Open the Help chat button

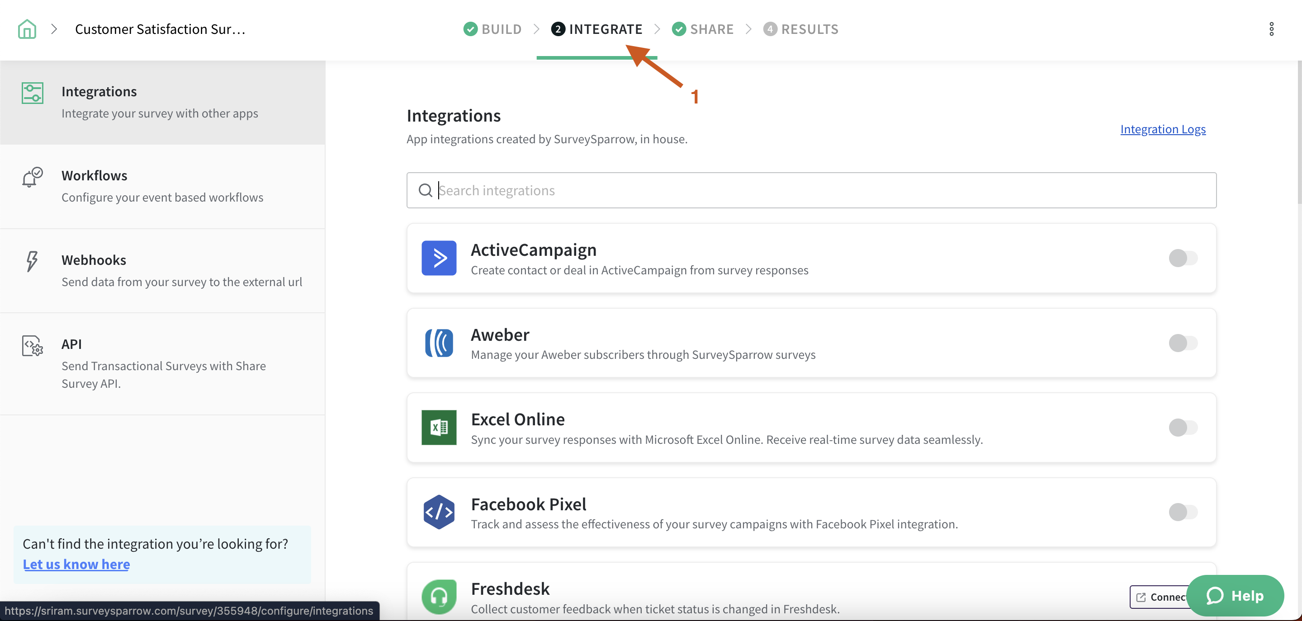click(x=1235, y=596)
